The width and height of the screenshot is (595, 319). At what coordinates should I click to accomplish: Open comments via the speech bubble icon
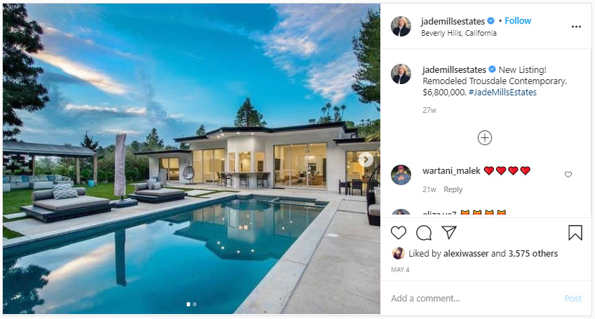click(x=424, y=233)
